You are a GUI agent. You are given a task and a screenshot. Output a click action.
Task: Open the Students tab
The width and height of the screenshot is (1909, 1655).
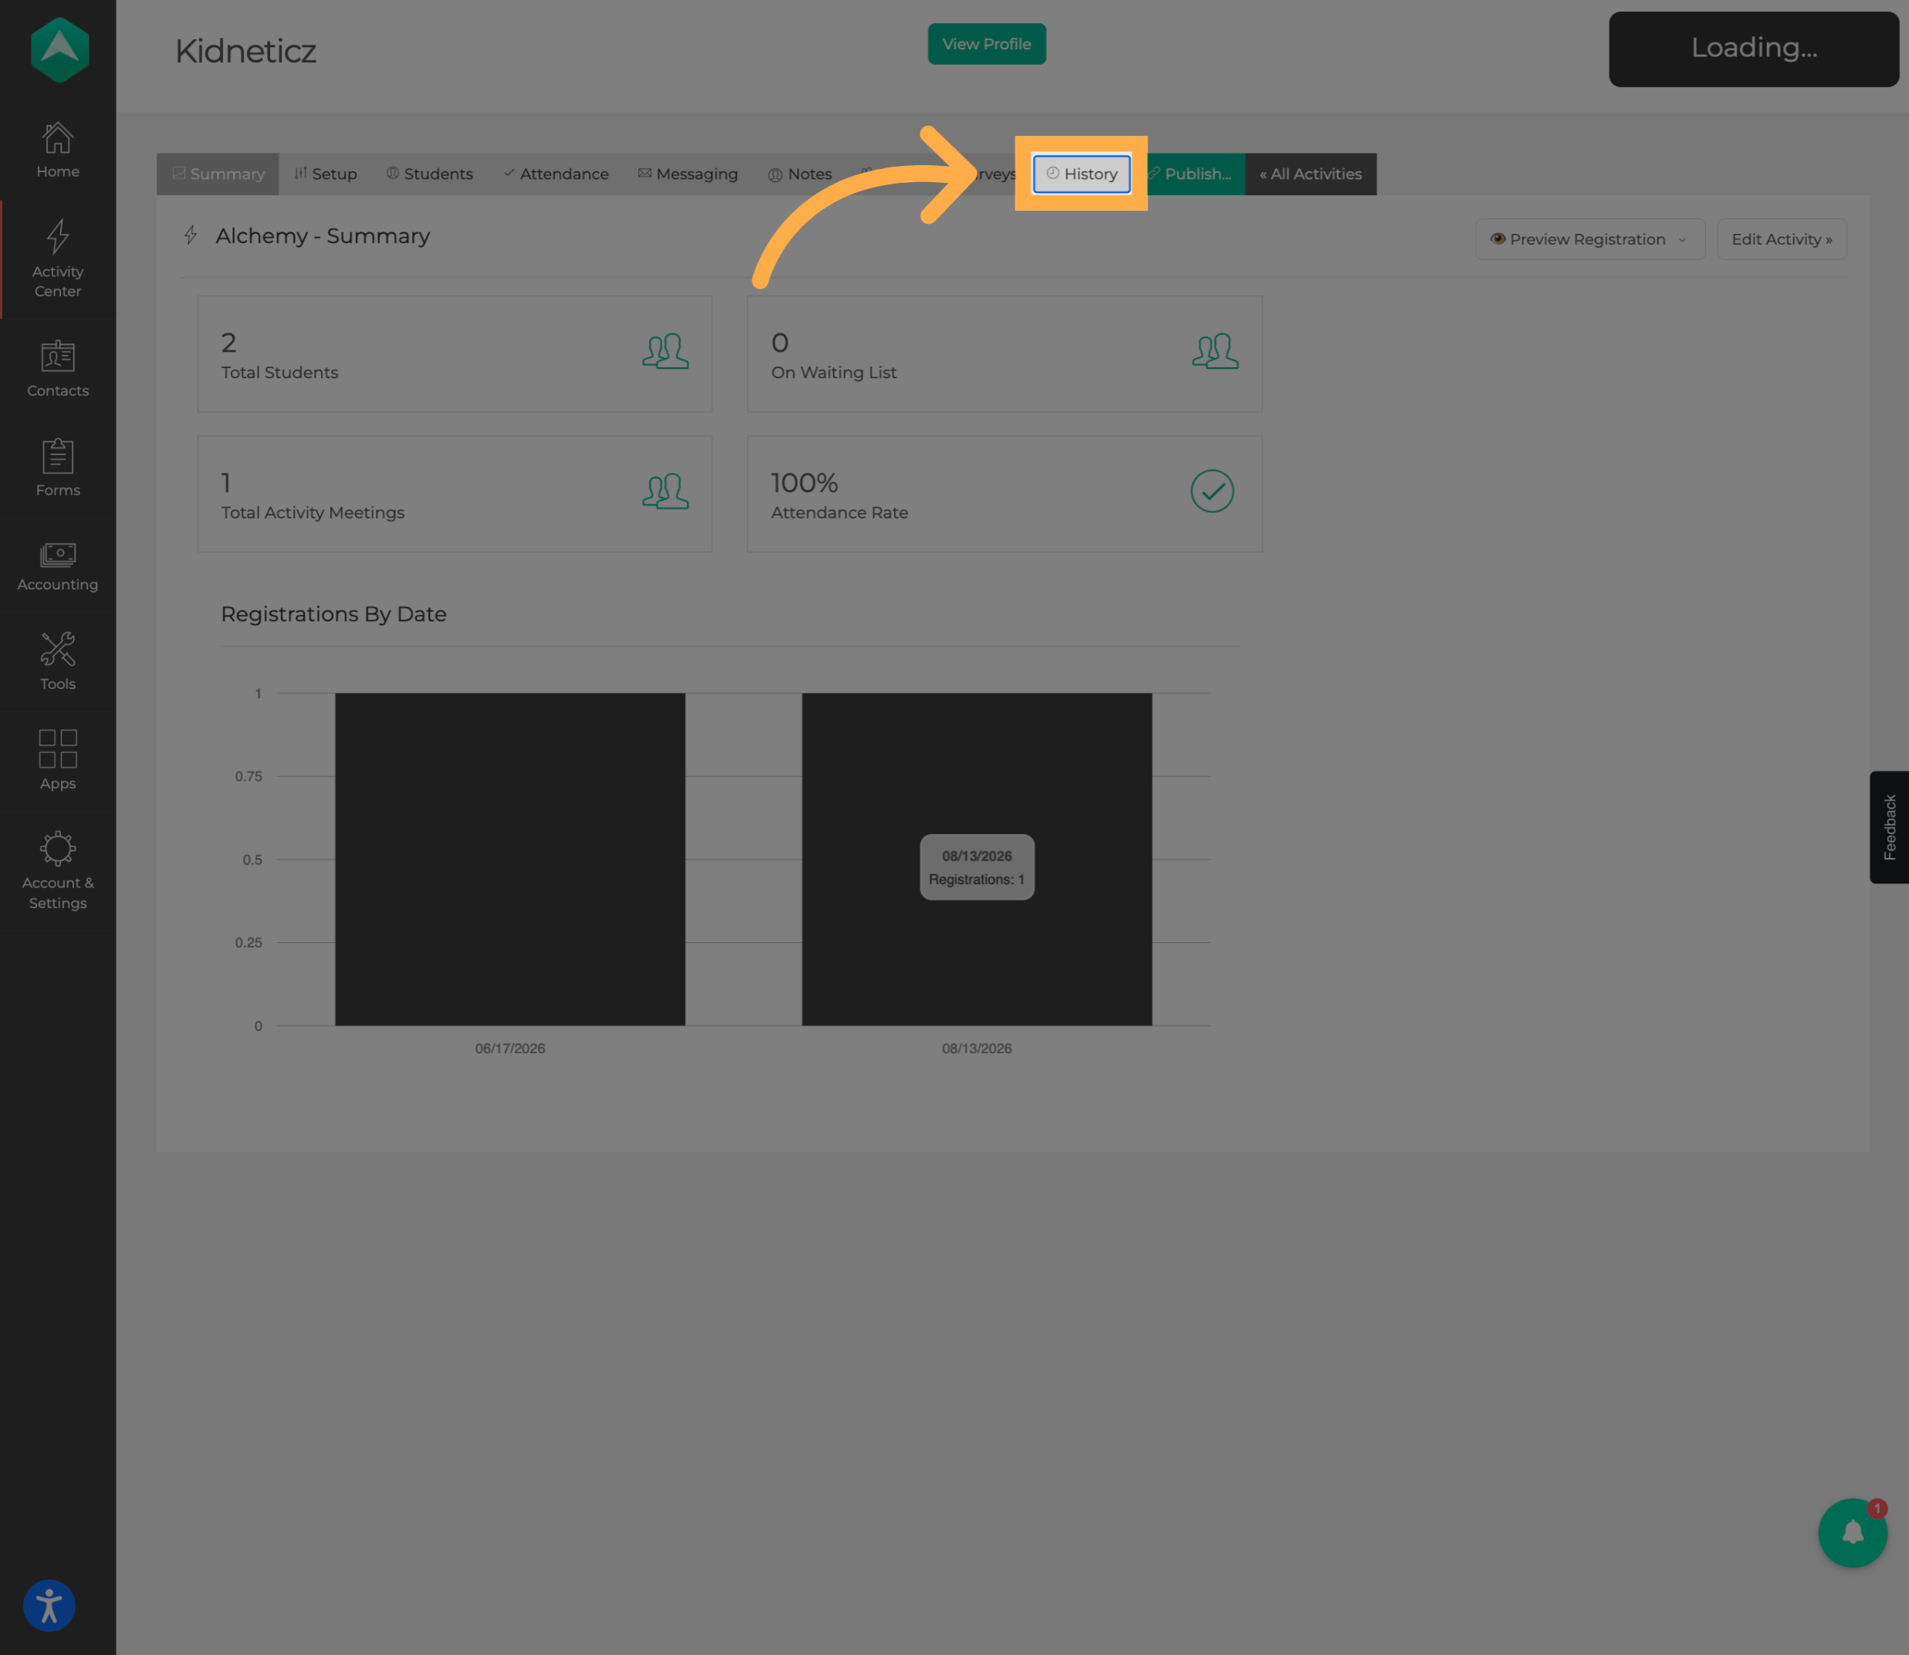pyautogui.click(x=430, y=174)
